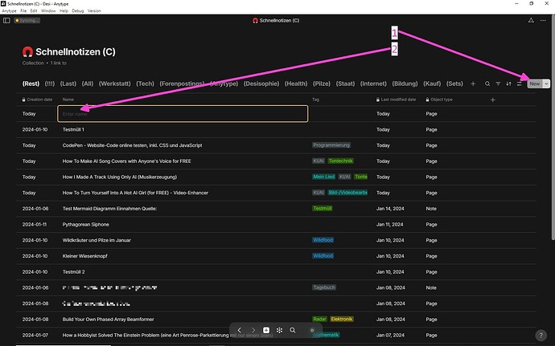The image size is (555, 346).
Task: Open 'Kleiner Wiesenknopf' row
Action: click(276, 256)
